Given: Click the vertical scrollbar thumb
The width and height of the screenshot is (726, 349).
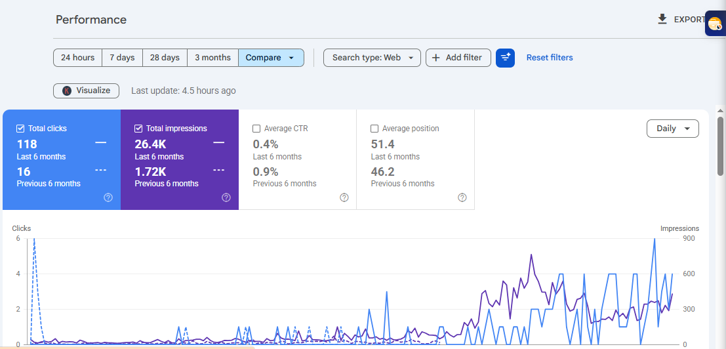Looking at the screenshot, I should [721, 146].
